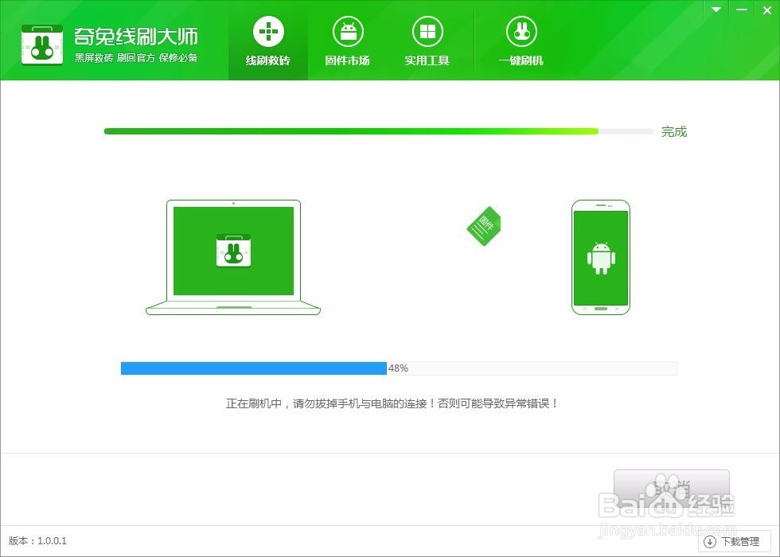
Task: Minimize the 奇兔线刷大师 window
Action: click(x=741, y=10)
